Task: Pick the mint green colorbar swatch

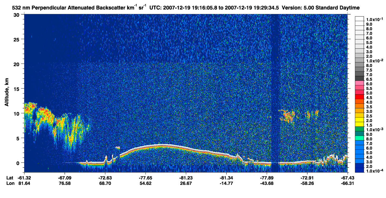Action: tap(360, 138)
